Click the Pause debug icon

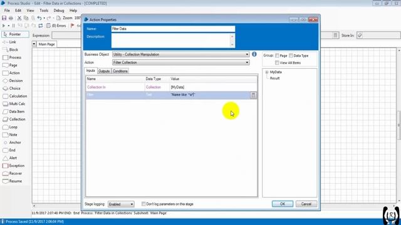[x=13, y=26]
